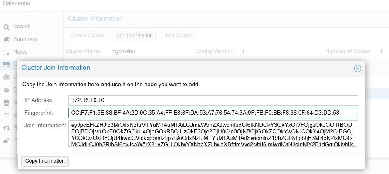Click the Cluster server-stack icon in sidebar
Image resolution: width=389 pixels, height=174 pixels.
click(7, 65)
